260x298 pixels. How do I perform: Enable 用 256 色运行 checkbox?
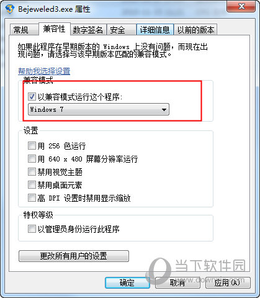pos(32,146)
